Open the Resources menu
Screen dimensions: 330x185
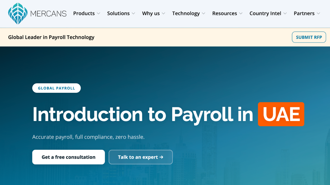click(x=225, y=13)
